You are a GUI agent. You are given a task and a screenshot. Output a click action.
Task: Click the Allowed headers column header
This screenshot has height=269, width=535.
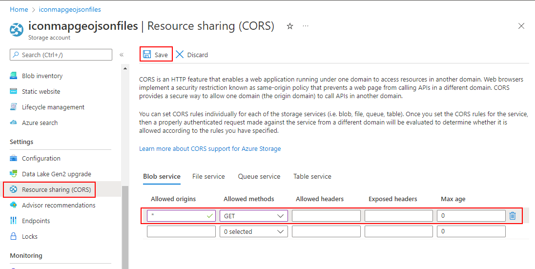[x=320, y=199]
